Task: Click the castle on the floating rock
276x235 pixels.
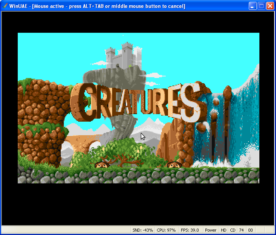Action: coord(123,56)
